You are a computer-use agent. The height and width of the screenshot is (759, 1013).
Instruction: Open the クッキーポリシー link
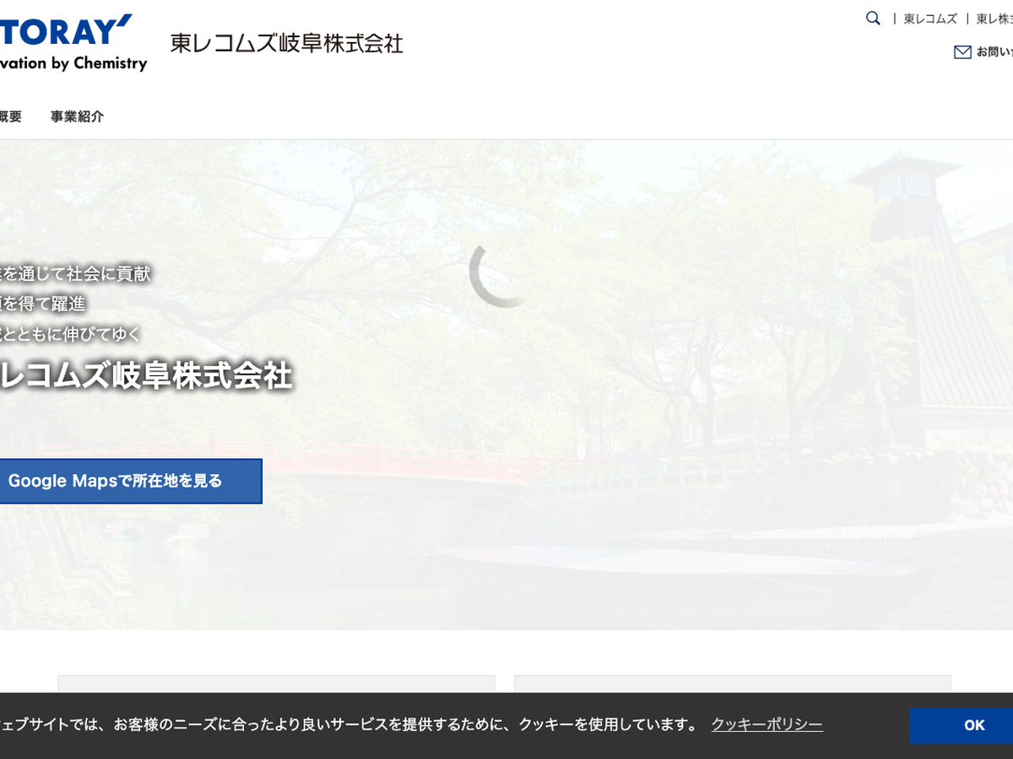click(x=767, y=724)
